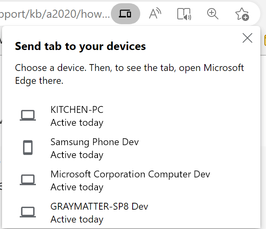Click the laptop icon beside Microsoft Corporation Computer

(x=28, y=180)
